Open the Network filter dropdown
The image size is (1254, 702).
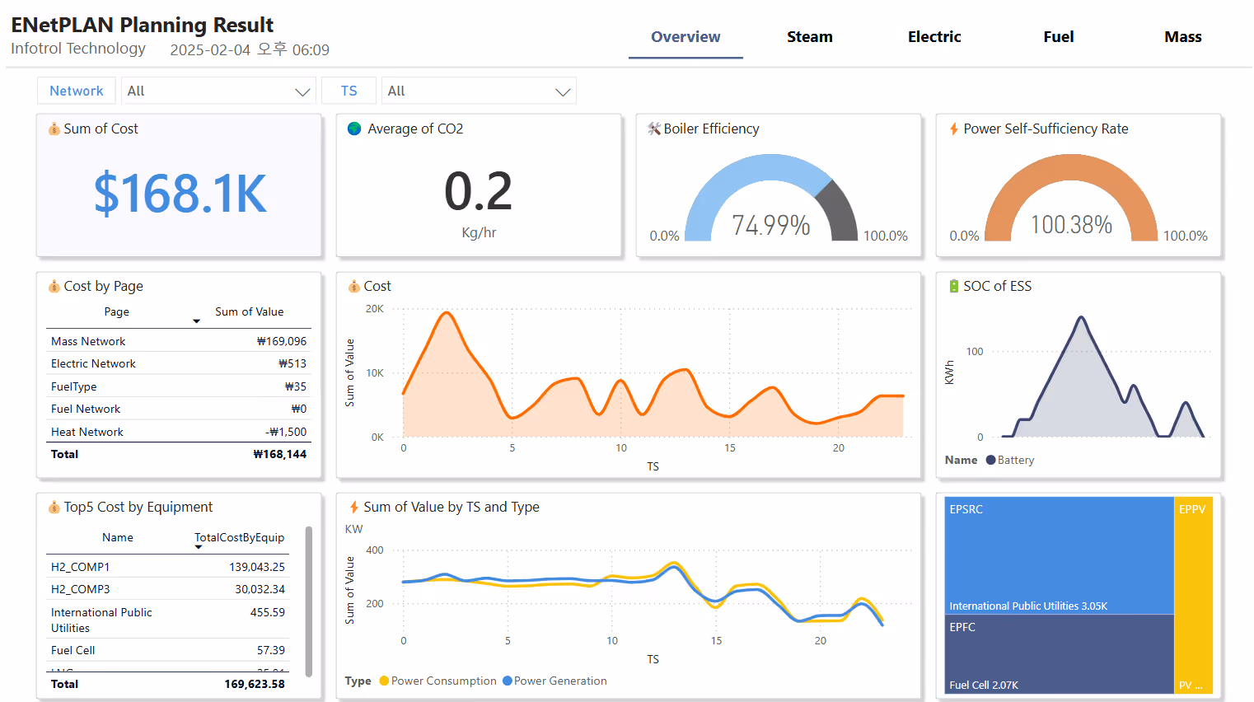(x=218, y=91)
